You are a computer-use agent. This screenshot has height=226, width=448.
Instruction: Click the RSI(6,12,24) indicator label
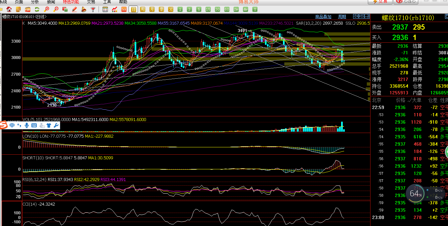(x=34, y=179)
